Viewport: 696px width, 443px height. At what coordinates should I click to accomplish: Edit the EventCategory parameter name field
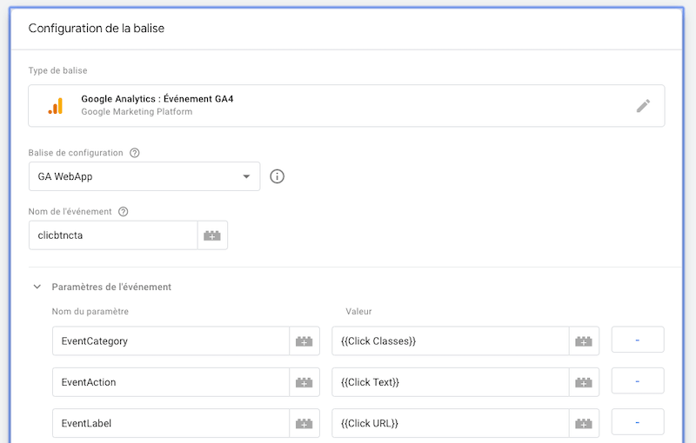171,341
